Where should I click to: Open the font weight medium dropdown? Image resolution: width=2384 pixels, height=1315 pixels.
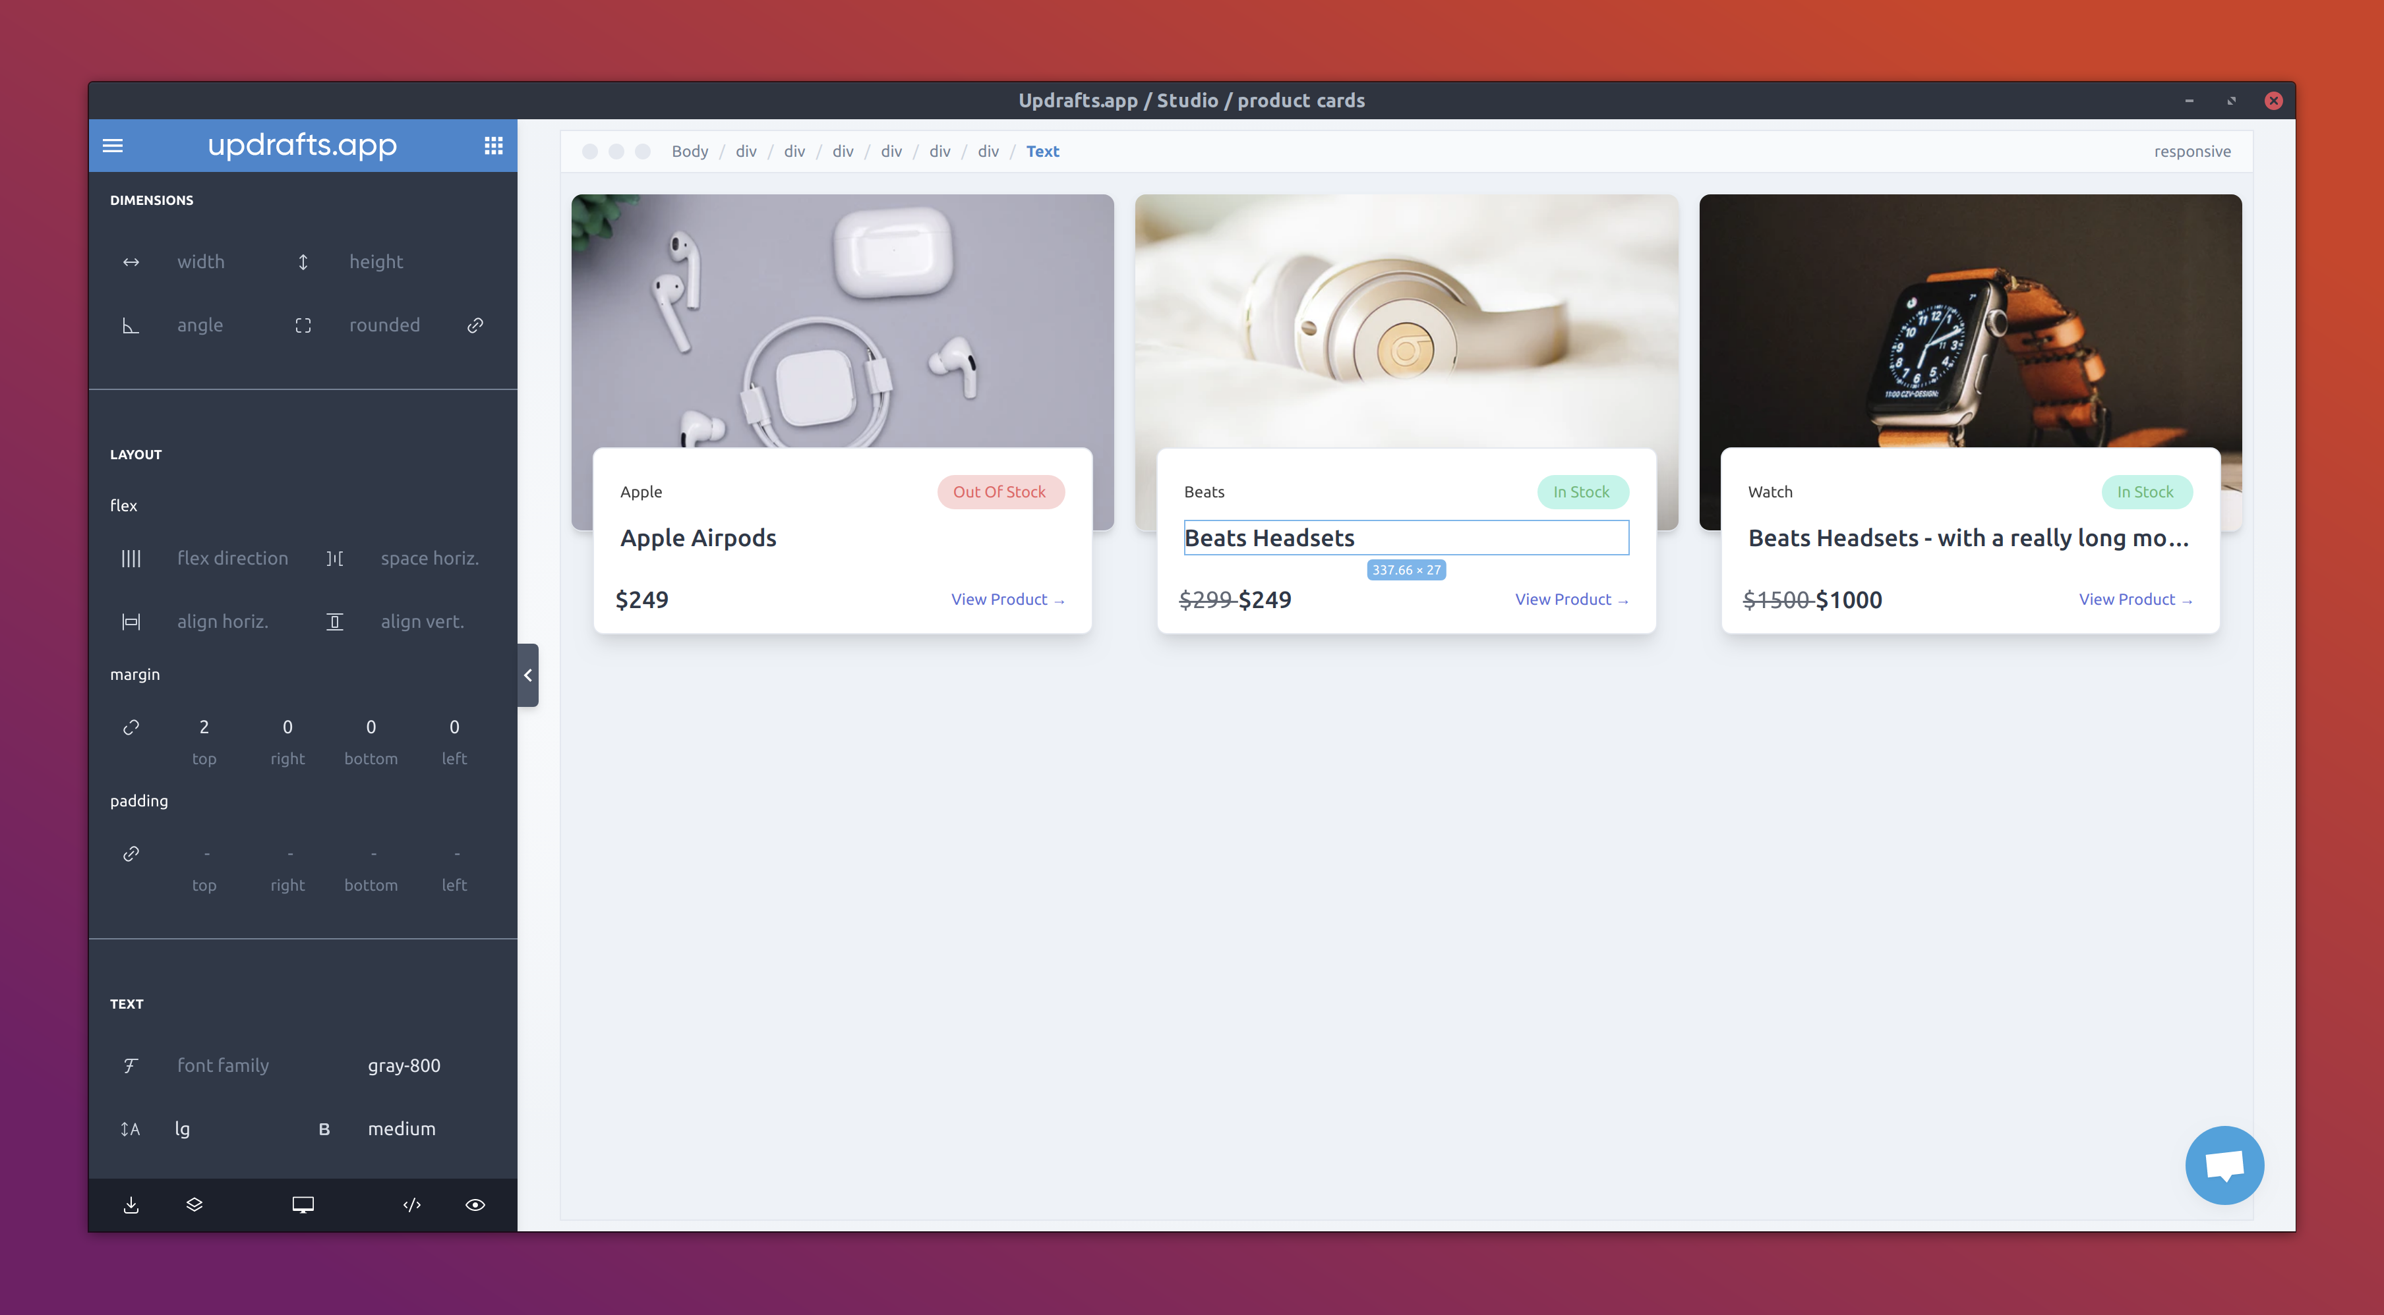click(402, 1128)
